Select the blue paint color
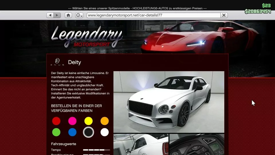 tap(72, 132)
